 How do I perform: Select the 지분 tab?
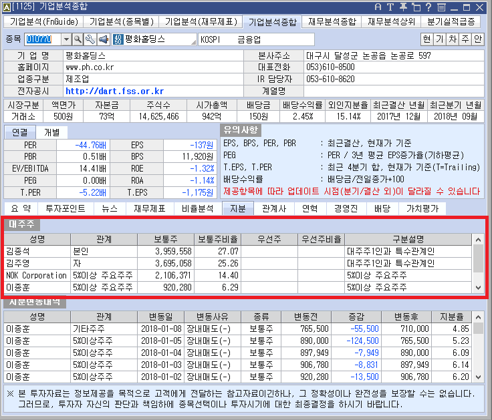coord(238,209)
